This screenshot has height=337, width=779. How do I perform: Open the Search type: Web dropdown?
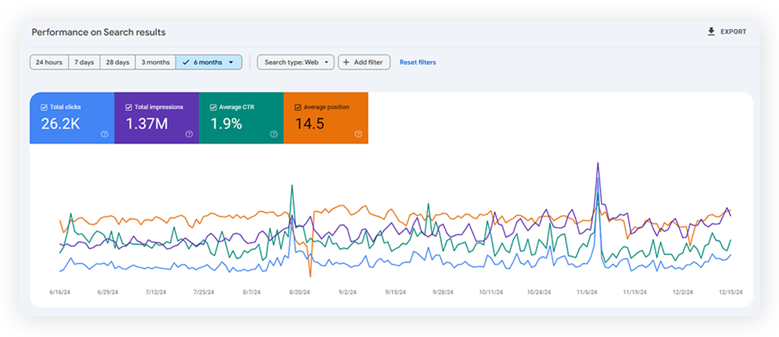[295, 62]
